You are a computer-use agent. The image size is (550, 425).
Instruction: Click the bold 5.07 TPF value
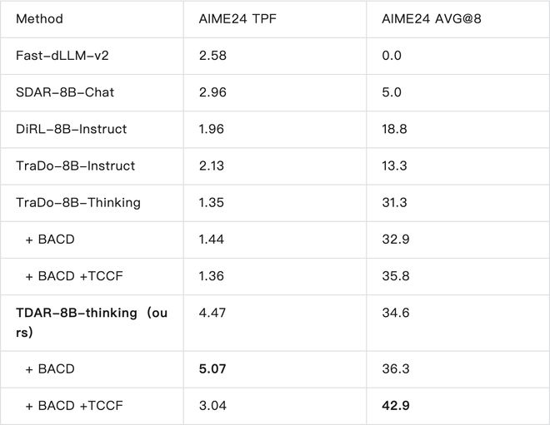coord(212,369)
